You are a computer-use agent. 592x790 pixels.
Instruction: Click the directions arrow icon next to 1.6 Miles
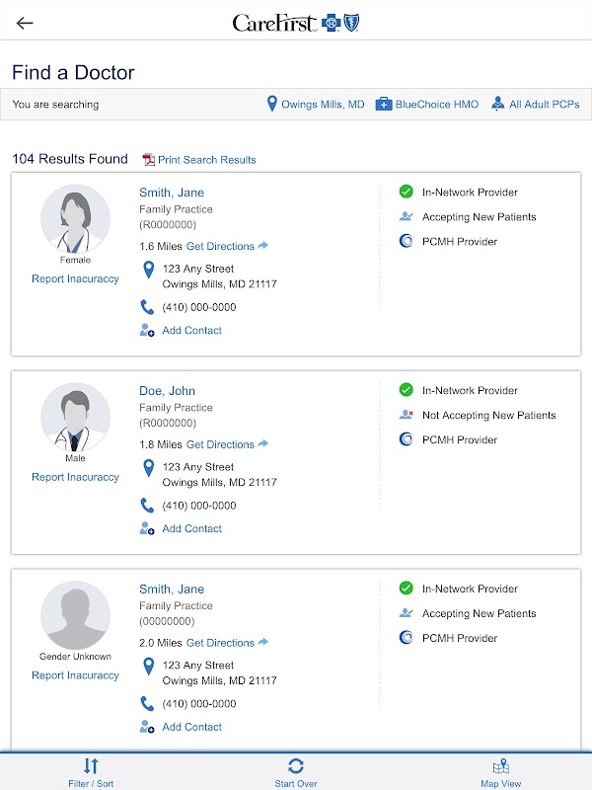click(x=262, y=245)
